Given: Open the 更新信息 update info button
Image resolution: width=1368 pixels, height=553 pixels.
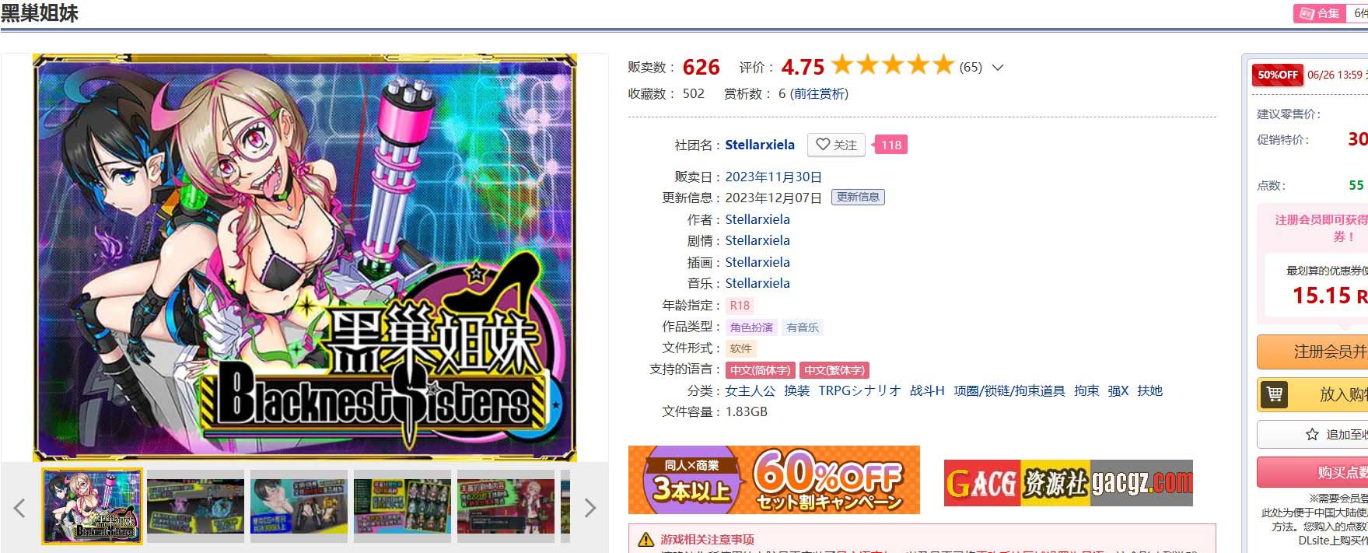Looking at the screenshot, I should click(x=858, y=197).
